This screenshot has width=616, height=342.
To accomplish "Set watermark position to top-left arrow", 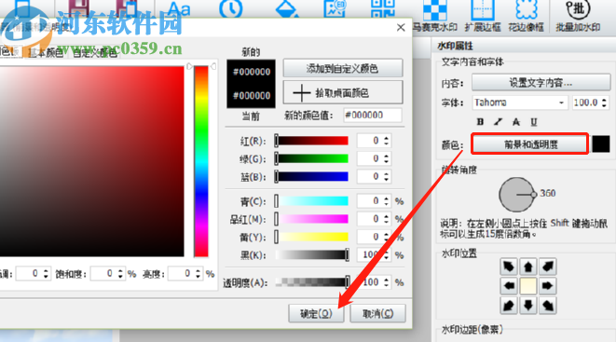I will pyautogui.click(x=509, y=267).
